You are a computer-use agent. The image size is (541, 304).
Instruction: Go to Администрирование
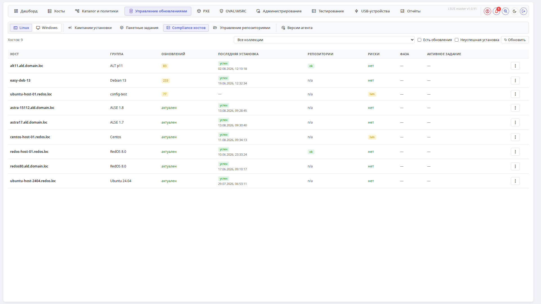279,11
